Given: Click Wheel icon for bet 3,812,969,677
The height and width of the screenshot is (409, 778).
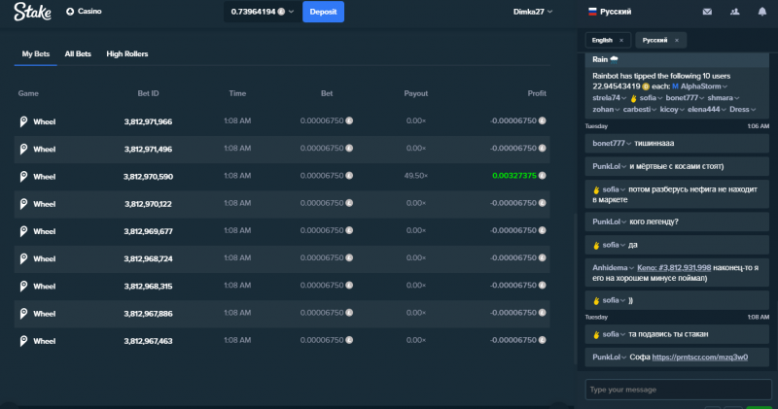Looking at the screenshot, I should pos(23,231).
